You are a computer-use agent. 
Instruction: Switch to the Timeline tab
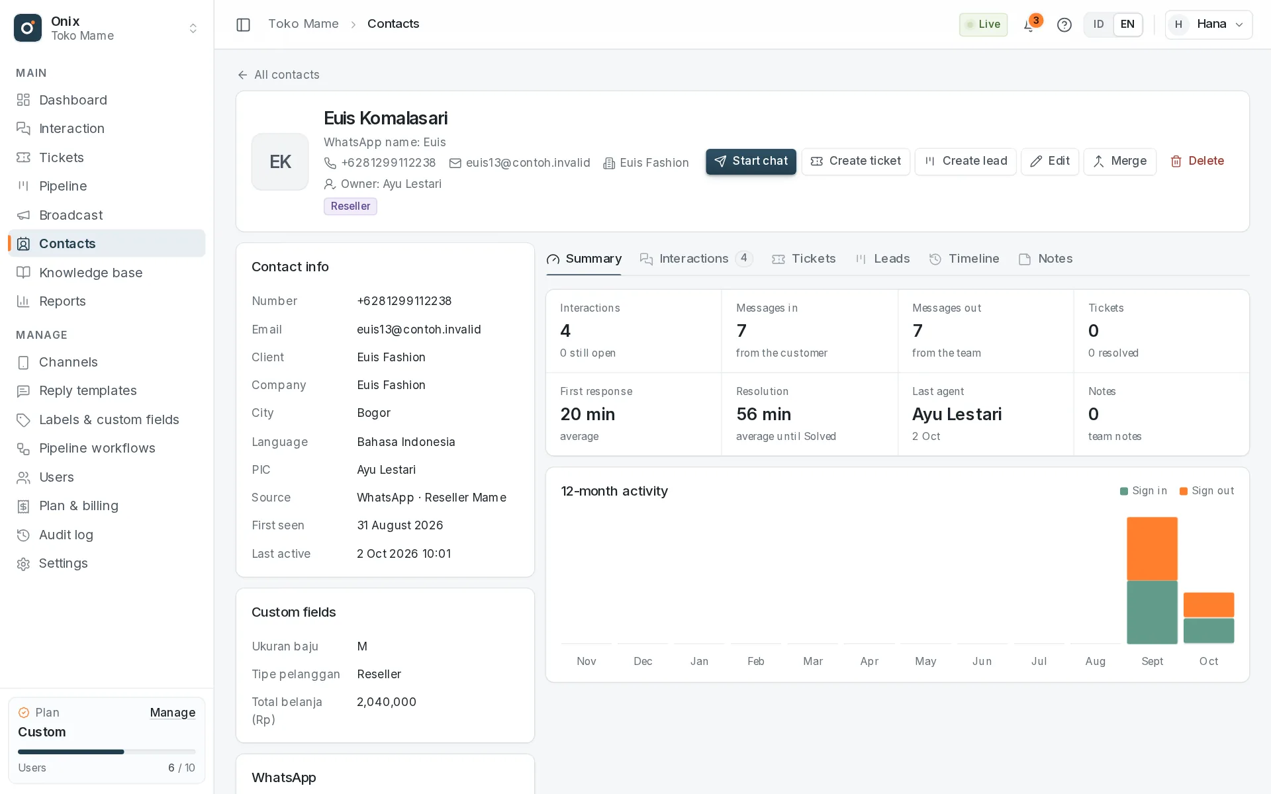point(964,259)
